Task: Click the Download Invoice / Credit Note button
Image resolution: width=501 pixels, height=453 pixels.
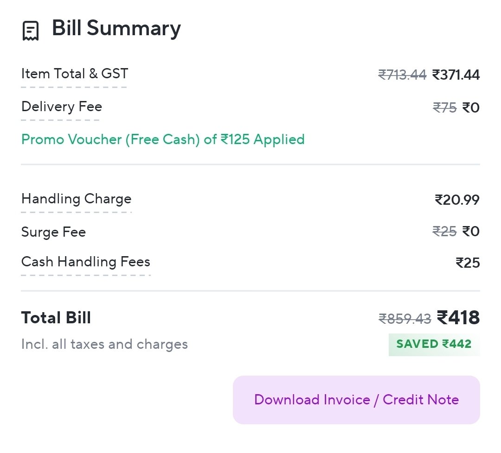Action: [356, 400]
